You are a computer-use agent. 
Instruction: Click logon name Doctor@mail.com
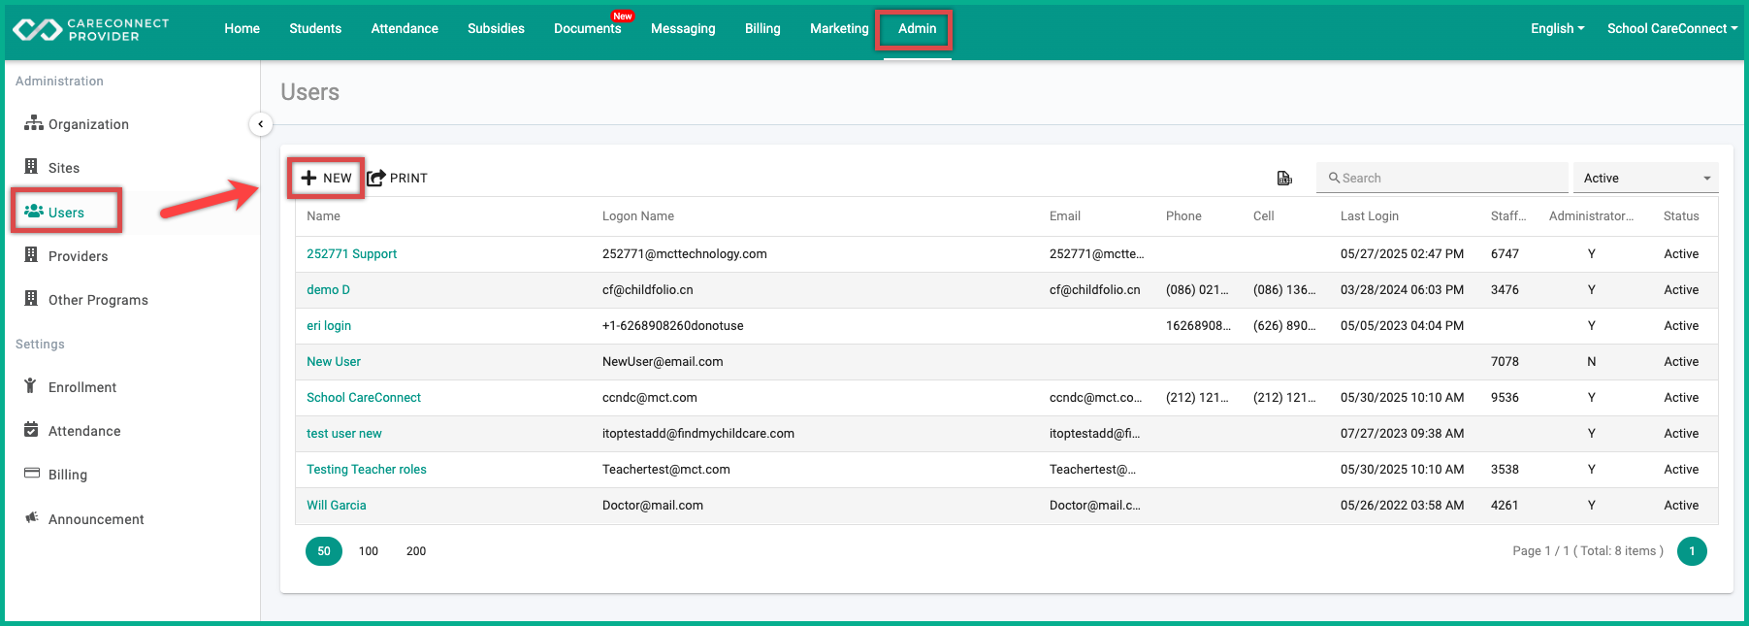(x=653, y=505)
